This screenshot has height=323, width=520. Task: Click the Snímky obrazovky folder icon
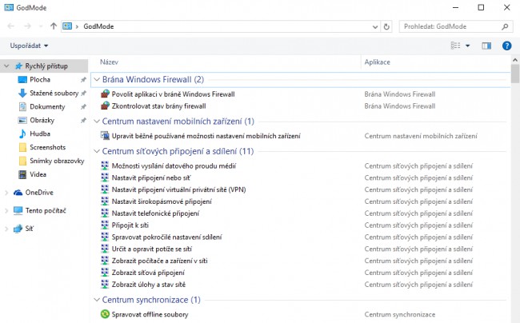[x=22, y=161]
